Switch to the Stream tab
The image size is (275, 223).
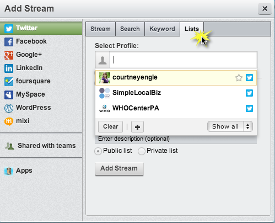tap(100, 29)
